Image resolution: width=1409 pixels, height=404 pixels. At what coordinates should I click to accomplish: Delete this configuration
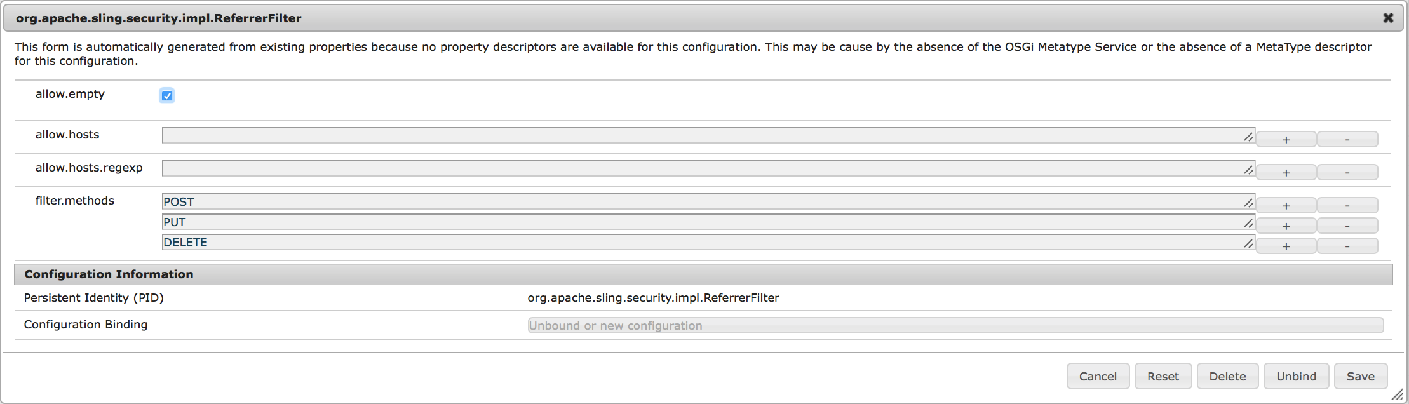click(x=1227, y=376)
